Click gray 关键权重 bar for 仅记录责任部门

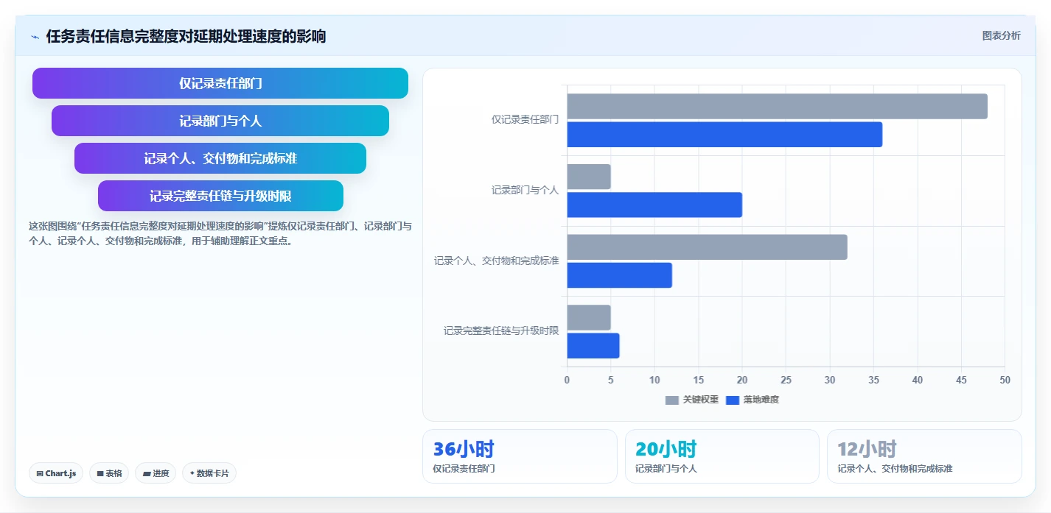(x=777, y=107)
